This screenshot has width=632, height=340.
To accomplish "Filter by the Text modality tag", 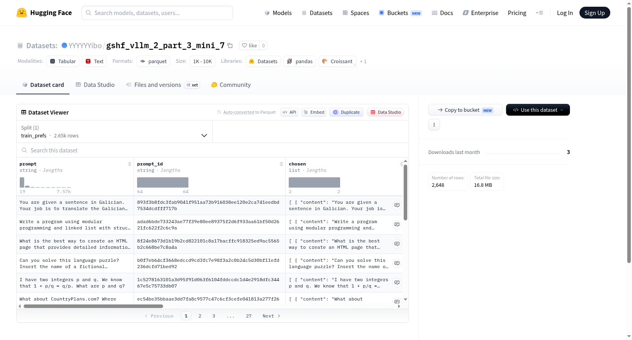I will coord(94,61).
